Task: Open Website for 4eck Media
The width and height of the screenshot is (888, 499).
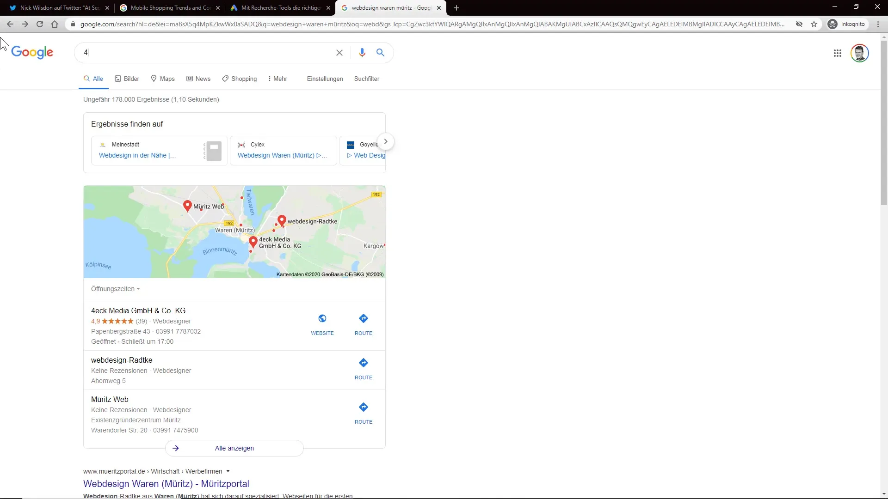Action: pyautogui.click(x=322, y=325)
